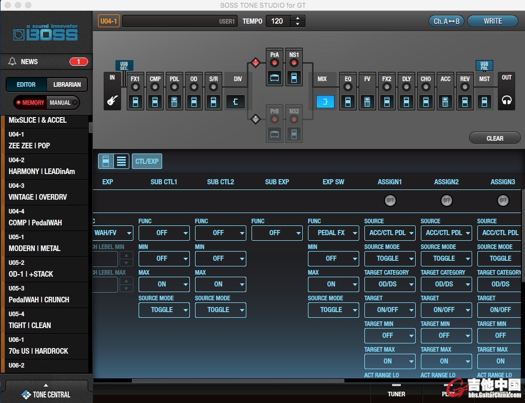Select the S/R send/return block icon
This screenshot has height=403, width=525.
(213, 102)
